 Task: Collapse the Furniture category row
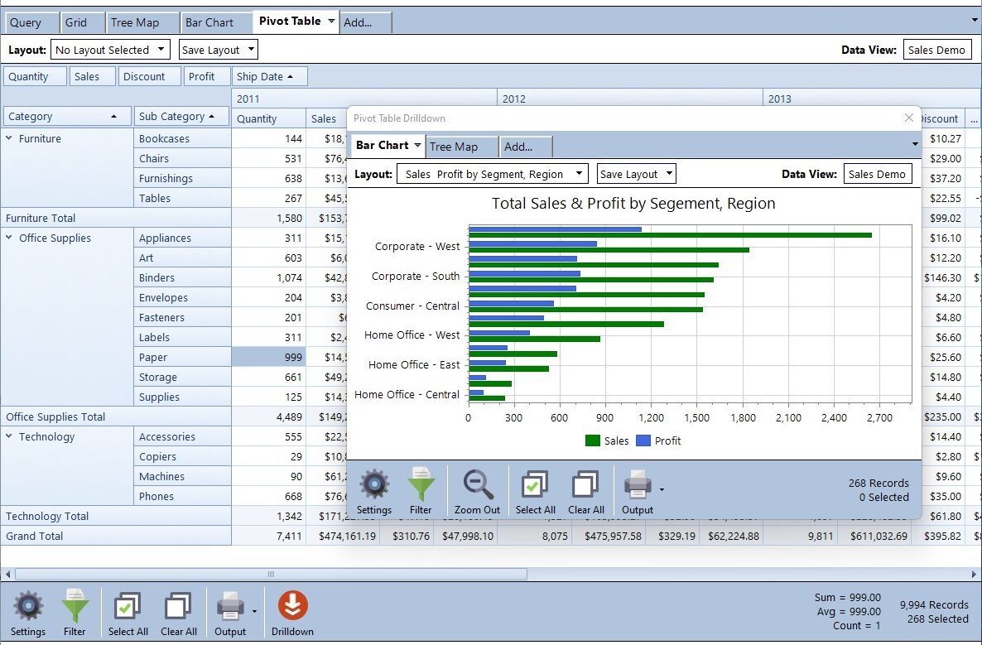pos(10,139)
